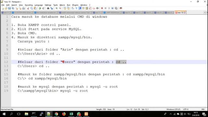208x117 pixels.
Task: Click the Zoom Out toolbar icon
Action: 60,8
